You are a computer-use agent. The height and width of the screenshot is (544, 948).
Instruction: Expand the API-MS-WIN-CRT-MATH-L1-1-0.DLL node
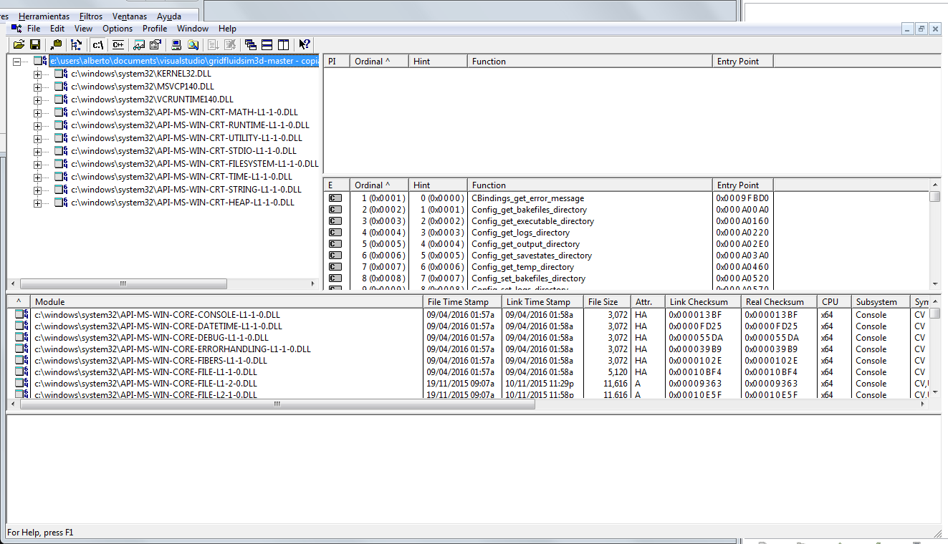[37, 112]
